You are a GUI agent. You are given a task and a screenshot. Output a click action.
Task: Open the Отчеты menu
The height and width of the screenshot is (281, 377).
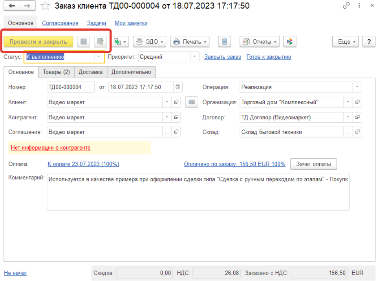pyautogui.click(x=260, y=42)
